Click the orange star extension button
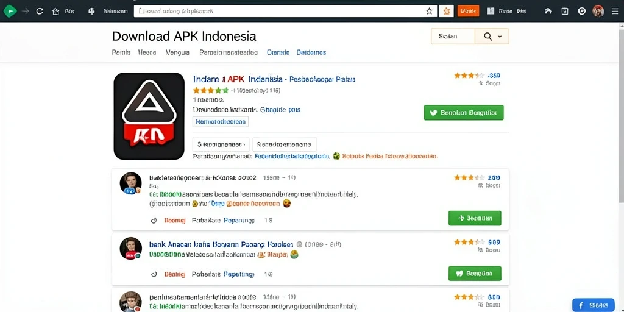Image resolution: width=624 pixels, height=312 pixels. coord(446,11)
